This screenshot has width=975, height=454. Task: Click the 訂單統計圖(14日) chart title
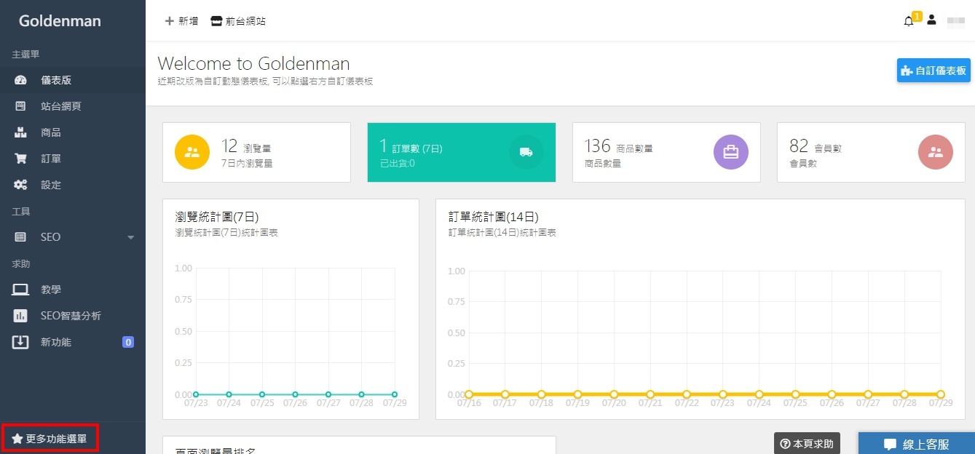[x=494, y=217]
